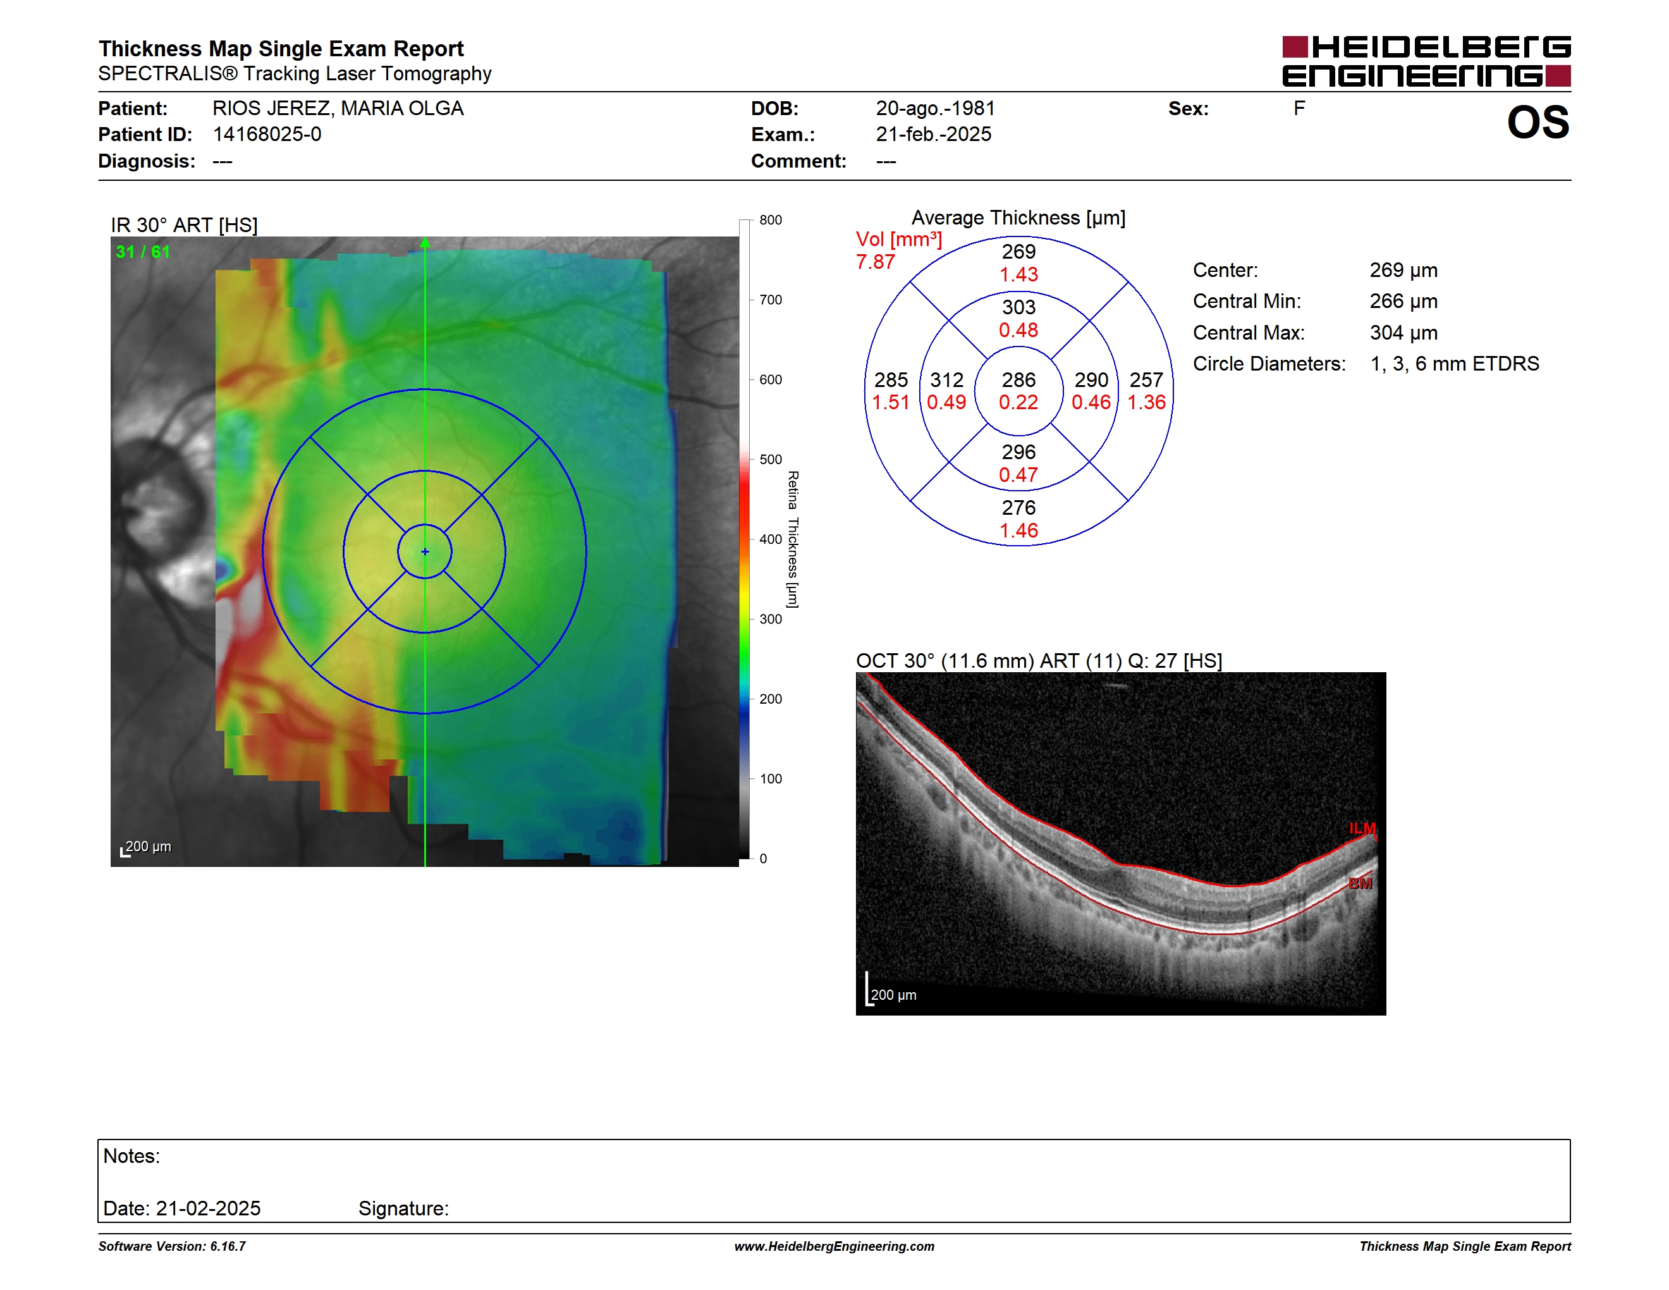Screen dimensions: 1669x1290
Task: Click the DOB value 20-ago.-1981
Action: [x=934, y=109]
